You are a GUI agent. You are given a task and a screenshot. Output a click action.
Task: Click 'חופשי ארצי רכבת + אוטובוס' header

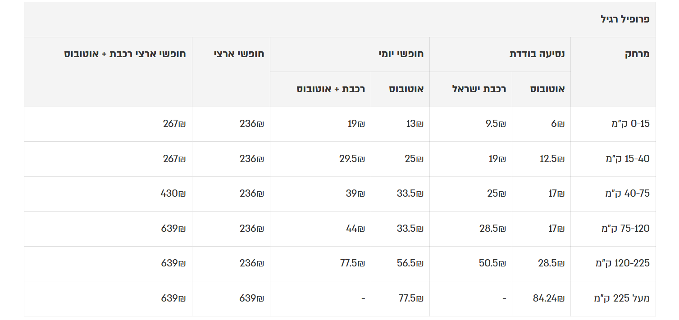pos(125,54)
